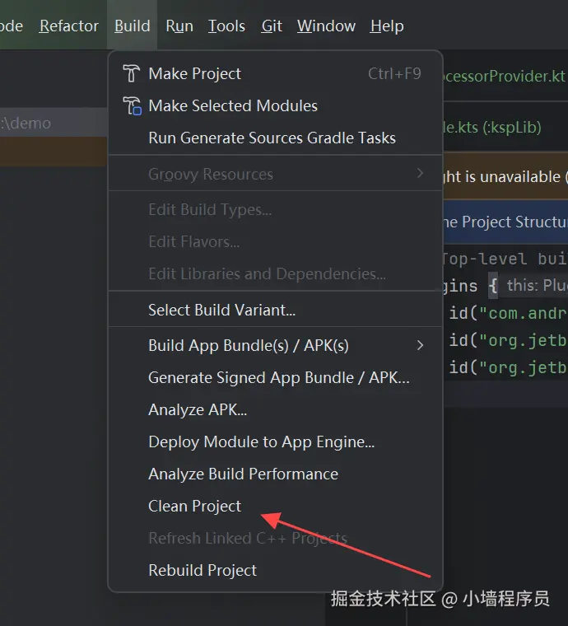This screenshot has height=626, width=568.
Task: Open the Refactor menu
Action: pyautogui.click(x=69, y=26)
